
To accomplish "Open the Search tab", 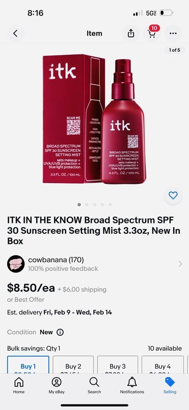I will 94,386.
